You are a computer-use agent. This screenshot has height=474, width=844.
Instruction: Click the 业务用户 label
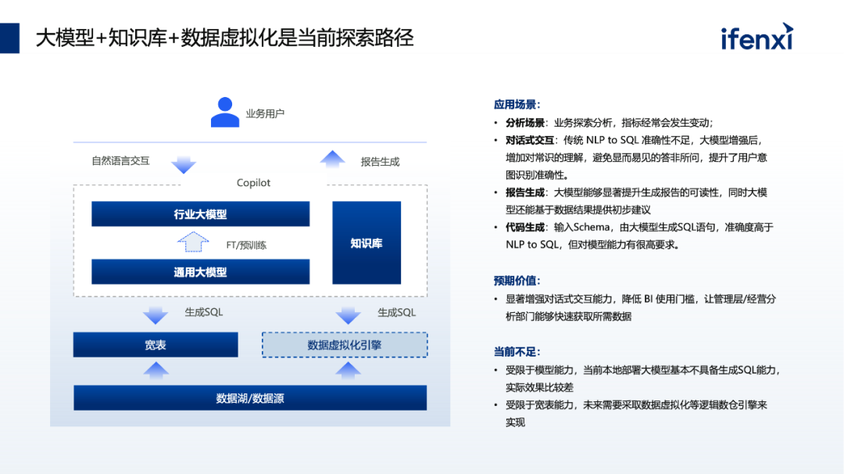tap(265, 113)
